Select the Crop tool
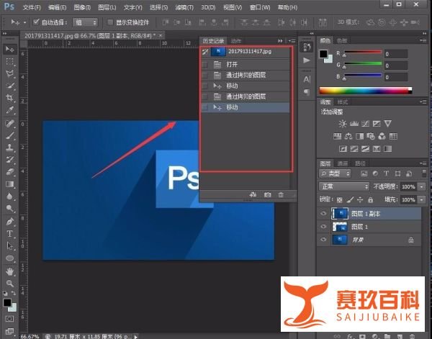 pyautogui.click(x=9, y=98)
